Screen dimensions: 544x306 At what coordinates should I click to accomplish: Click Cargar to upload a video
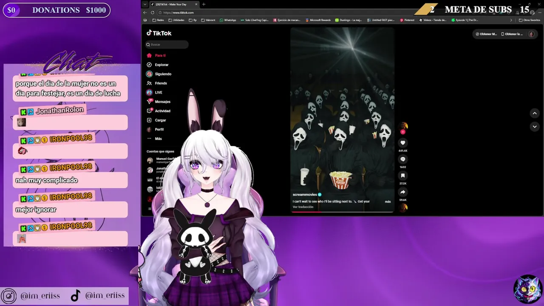(x=156, y=120)
